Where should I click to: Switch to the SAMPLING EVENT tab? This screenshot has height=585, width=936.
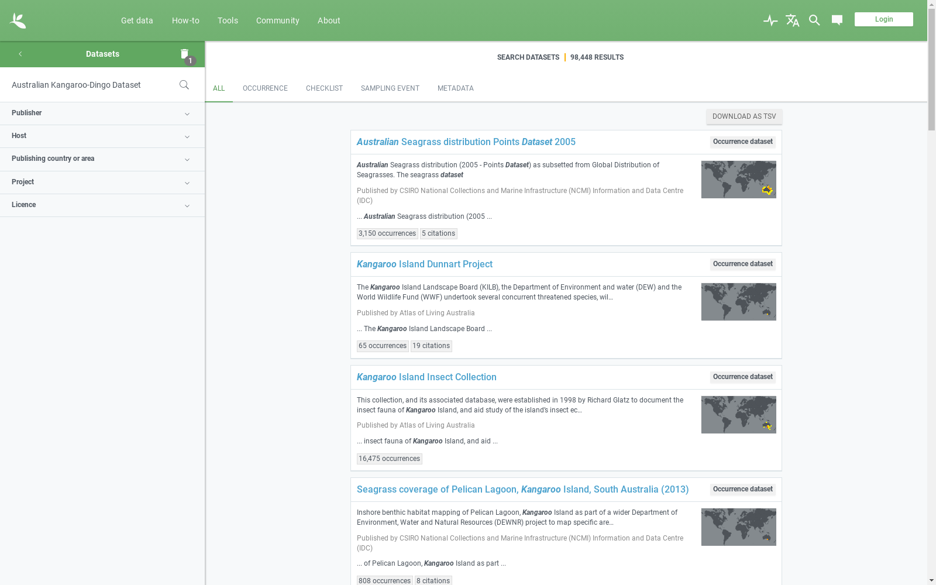pyautogui.click(x=390, y=88)
